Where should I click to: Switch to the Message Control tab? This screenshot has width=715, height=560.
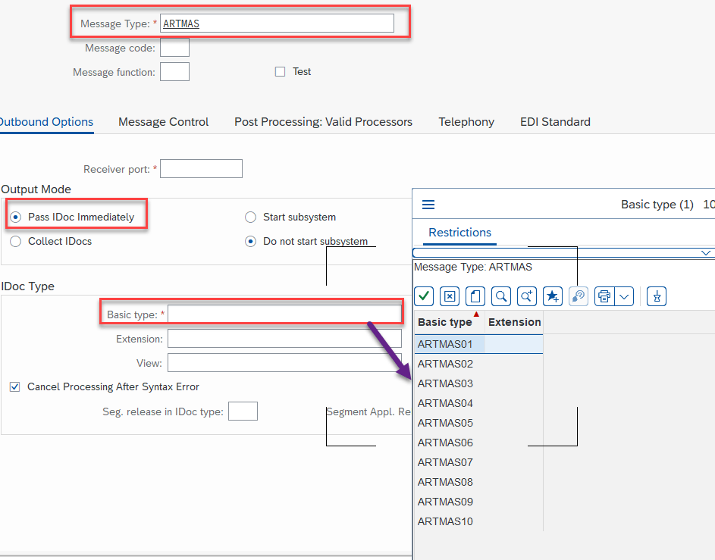coord(163,121)
